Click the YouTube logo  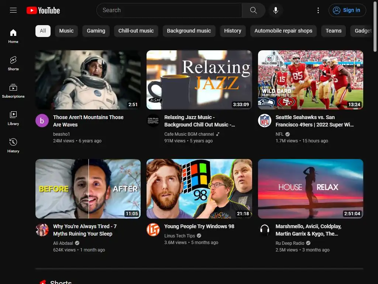[x=43, y=10]
